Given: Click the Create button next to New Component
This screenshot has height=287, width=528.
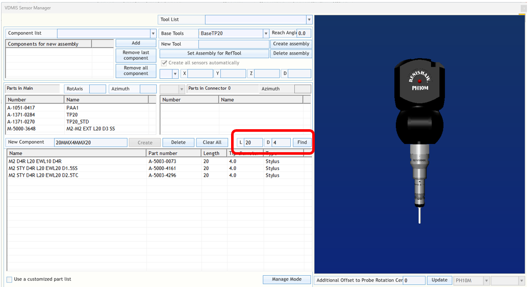Looking at the screenshot, I should click(145, 142).
